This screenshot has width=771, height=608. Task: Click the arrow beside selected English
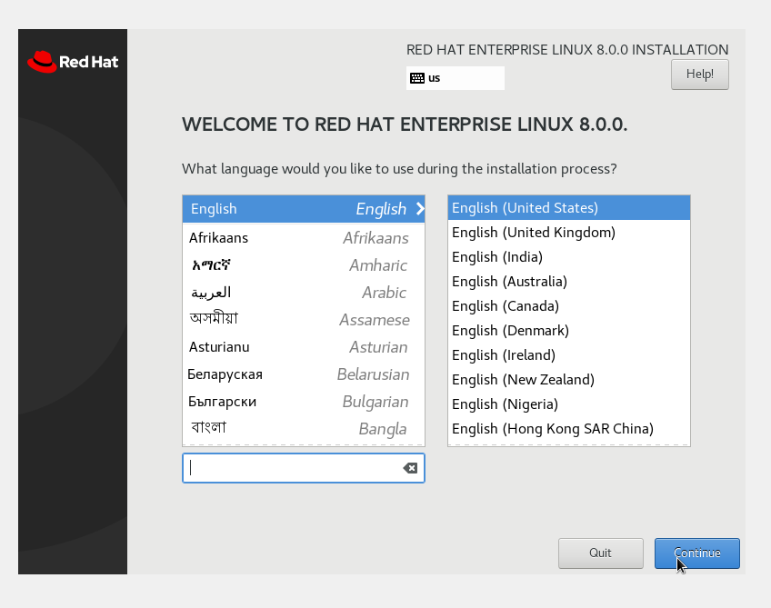(419, 209)
